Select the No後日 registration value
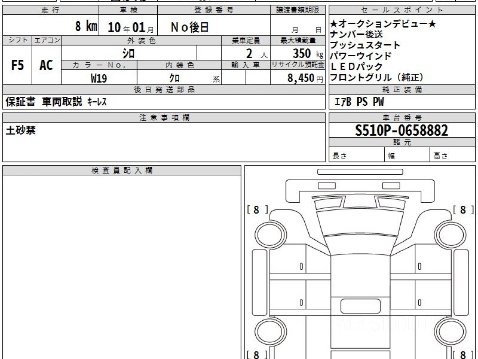This screenshot has height=359, width=478. click(x=190, y=27)
